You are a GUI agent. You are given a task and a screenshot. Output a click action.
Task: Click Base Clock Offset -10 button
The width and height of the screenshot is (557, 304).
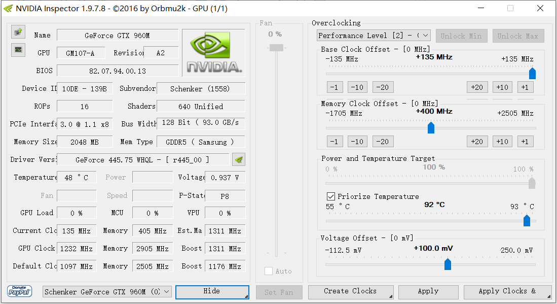coord(357,87)
